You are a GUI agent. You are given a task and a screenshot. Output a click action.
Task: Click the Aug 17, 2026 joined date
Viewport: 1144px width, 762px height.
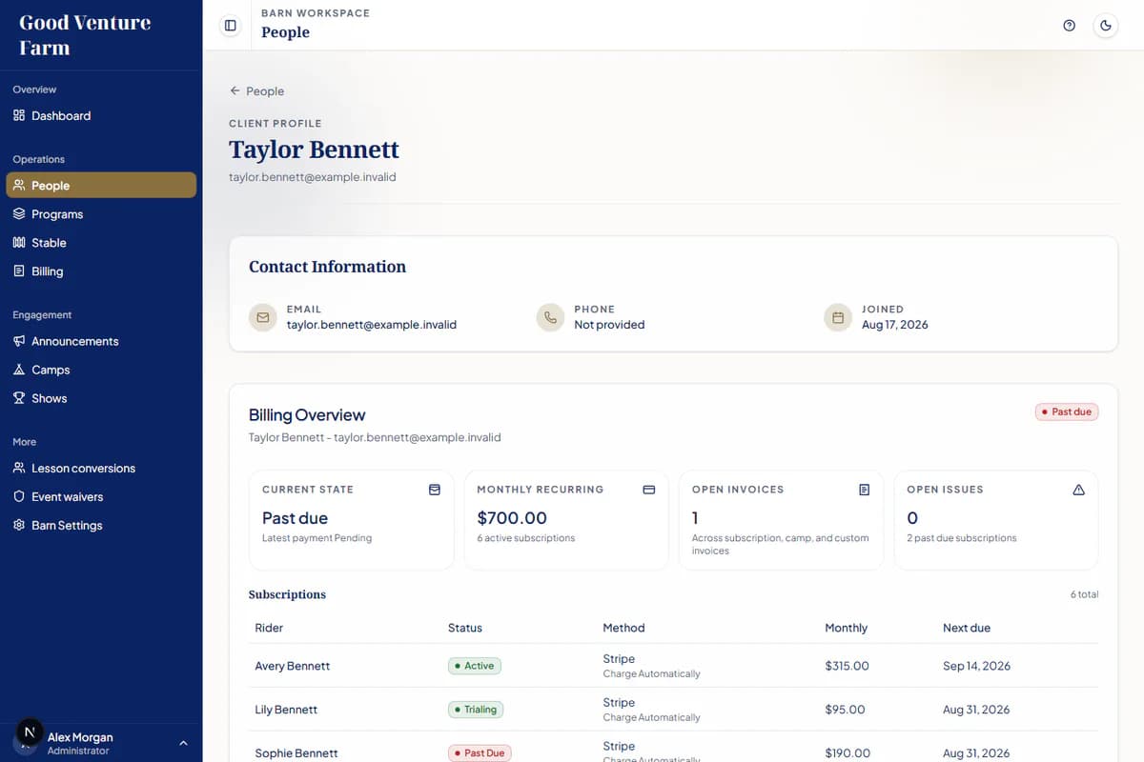pyautogui.click(x=894, y=325)
